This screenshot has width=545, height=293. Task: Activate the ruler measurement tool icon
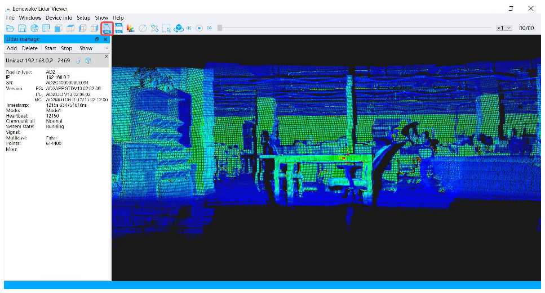click(154, 29)
